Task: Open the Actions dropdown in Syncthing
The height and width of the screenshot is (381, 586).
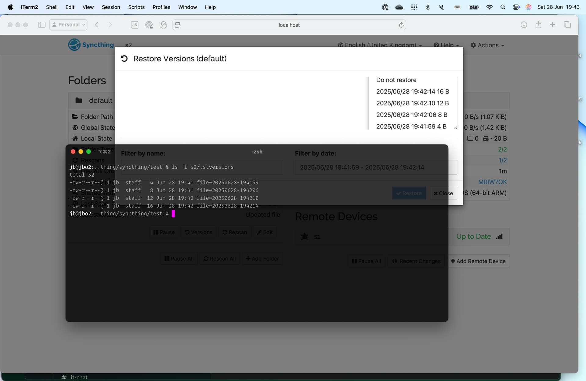Action: (487, 45)
